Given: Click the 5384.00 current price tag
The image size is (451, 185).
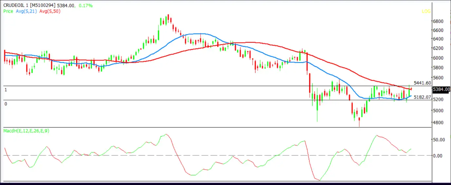Looking at the screenshot, I should [442, 89].
